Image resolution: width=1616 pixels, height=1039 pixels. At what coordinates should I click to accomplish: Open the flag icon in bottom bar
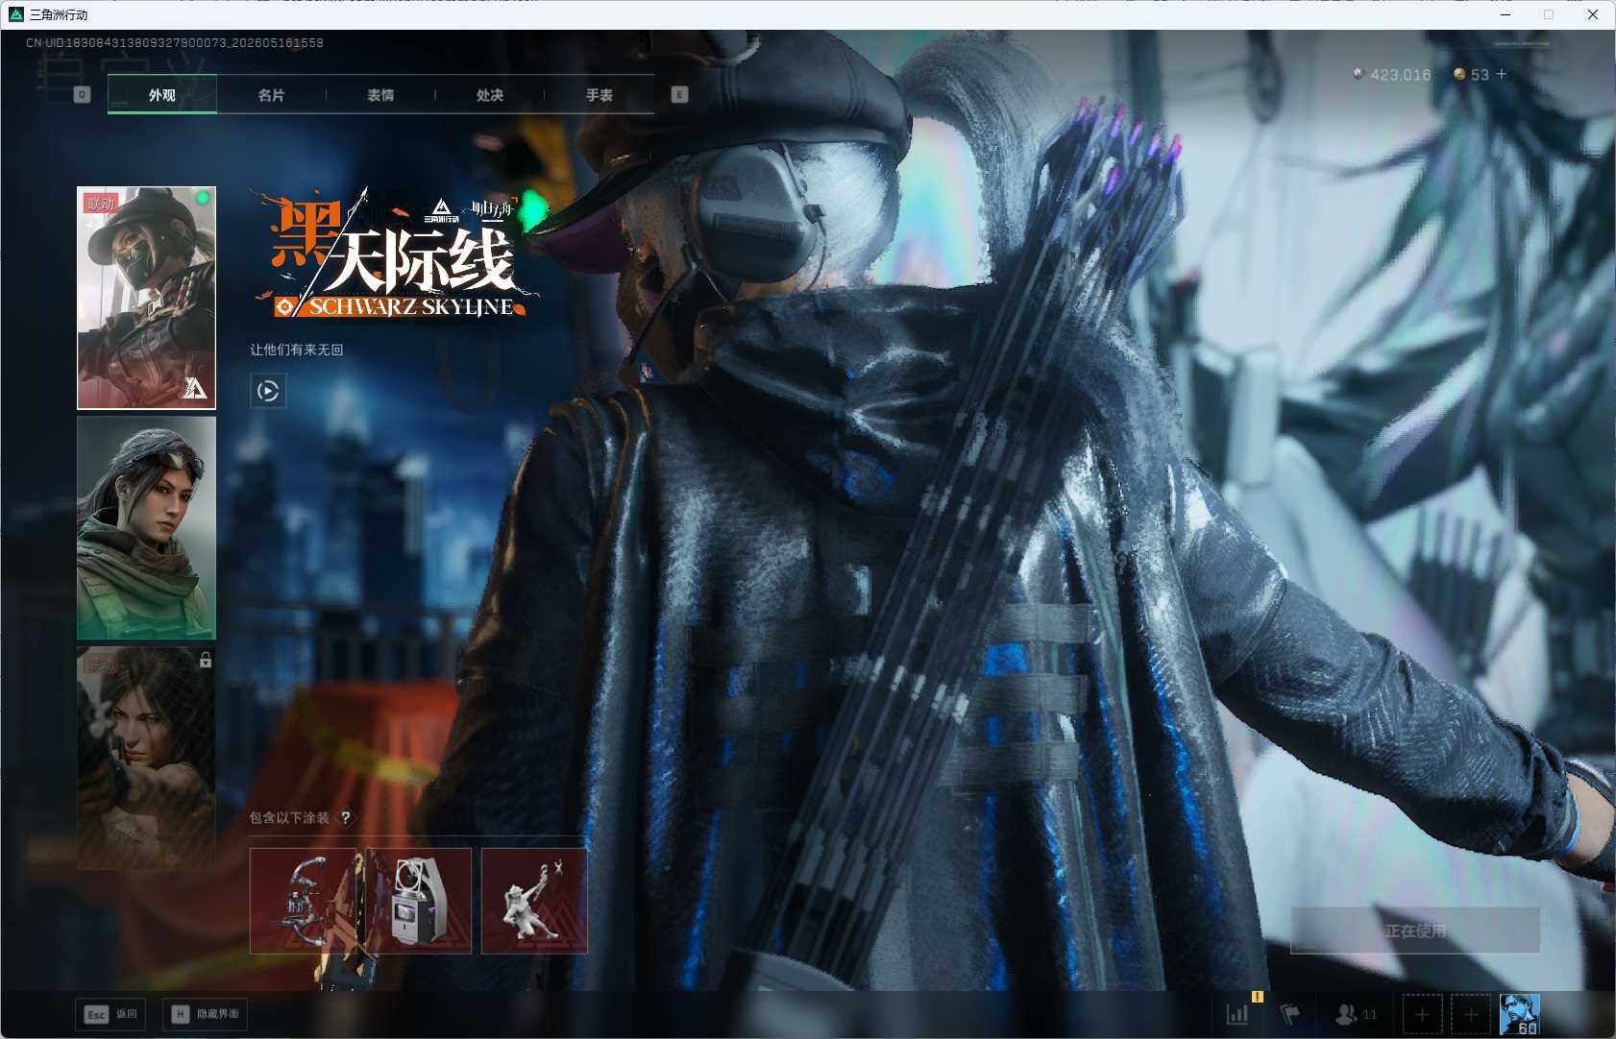[x=1289, y=1014]
